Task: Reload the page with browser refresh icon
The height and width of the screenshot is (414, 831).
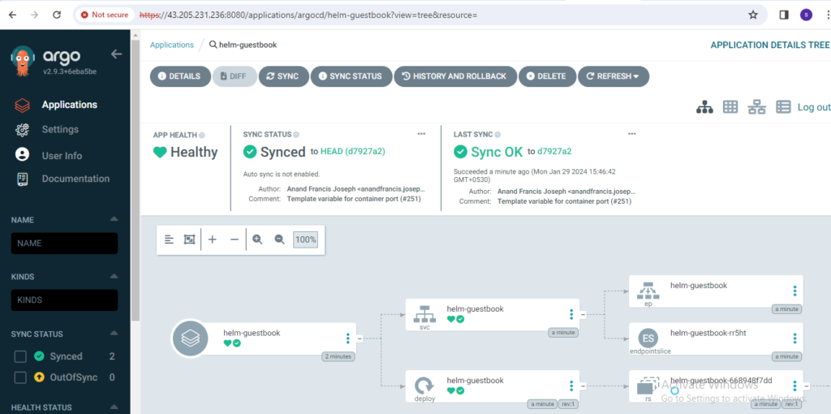Action: click(x=57, y=15)
